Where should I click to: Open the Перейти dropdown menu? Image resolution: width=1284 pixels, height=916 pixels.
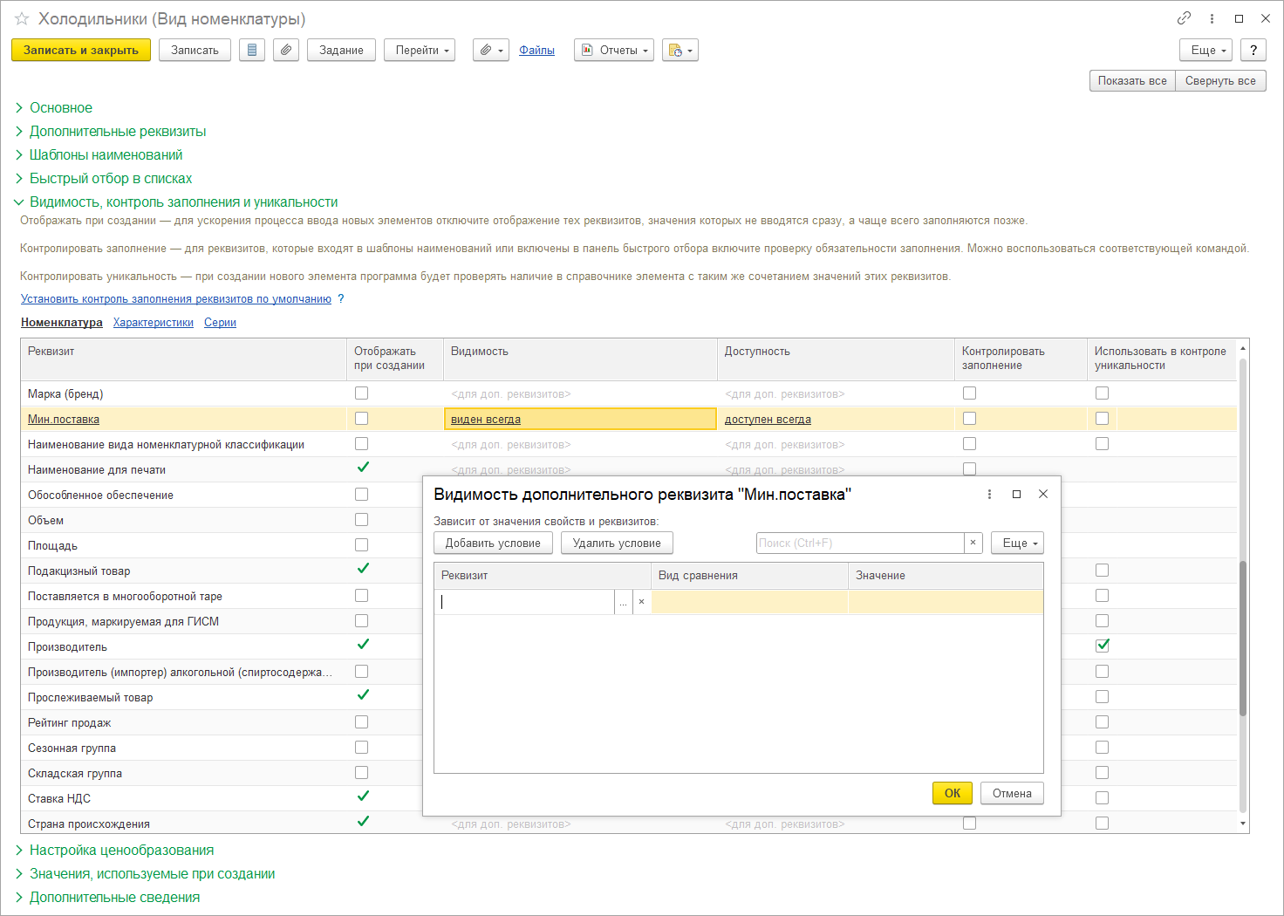coord(420,51)
